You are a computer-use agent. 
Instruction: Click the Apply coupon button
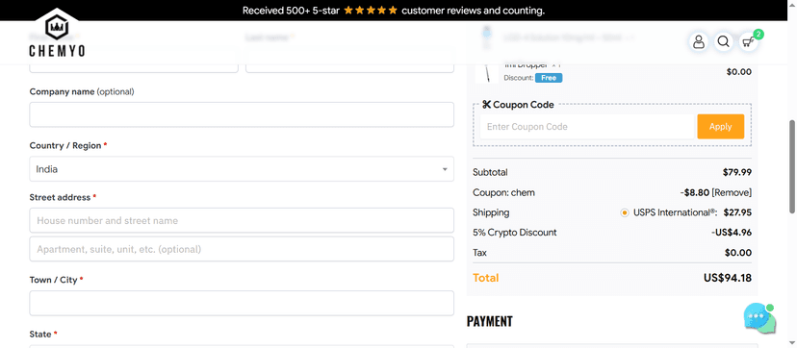pos(720,126)
